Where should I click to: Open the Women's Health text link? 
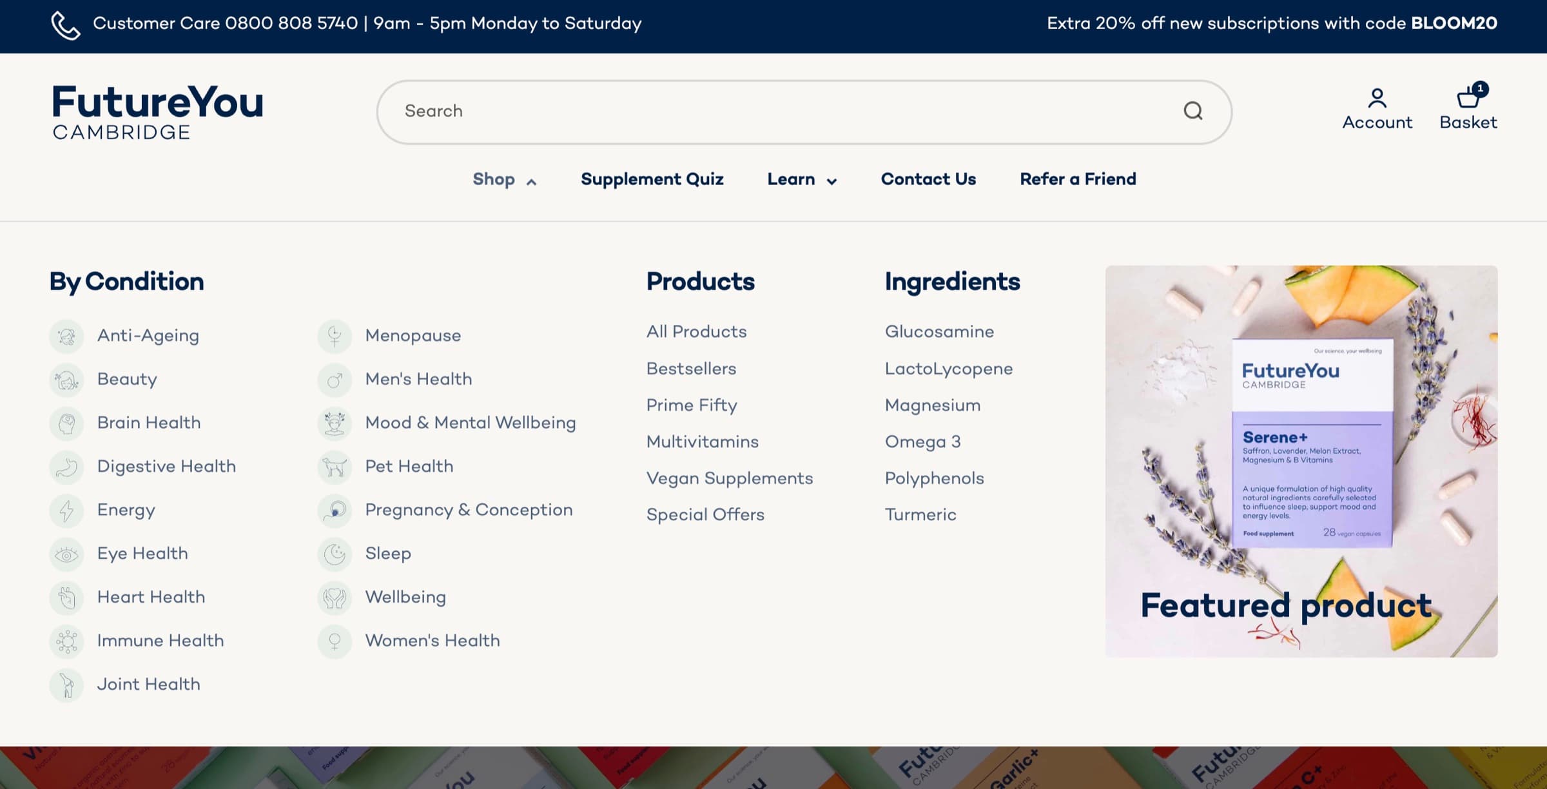click(x=433, y=641)
